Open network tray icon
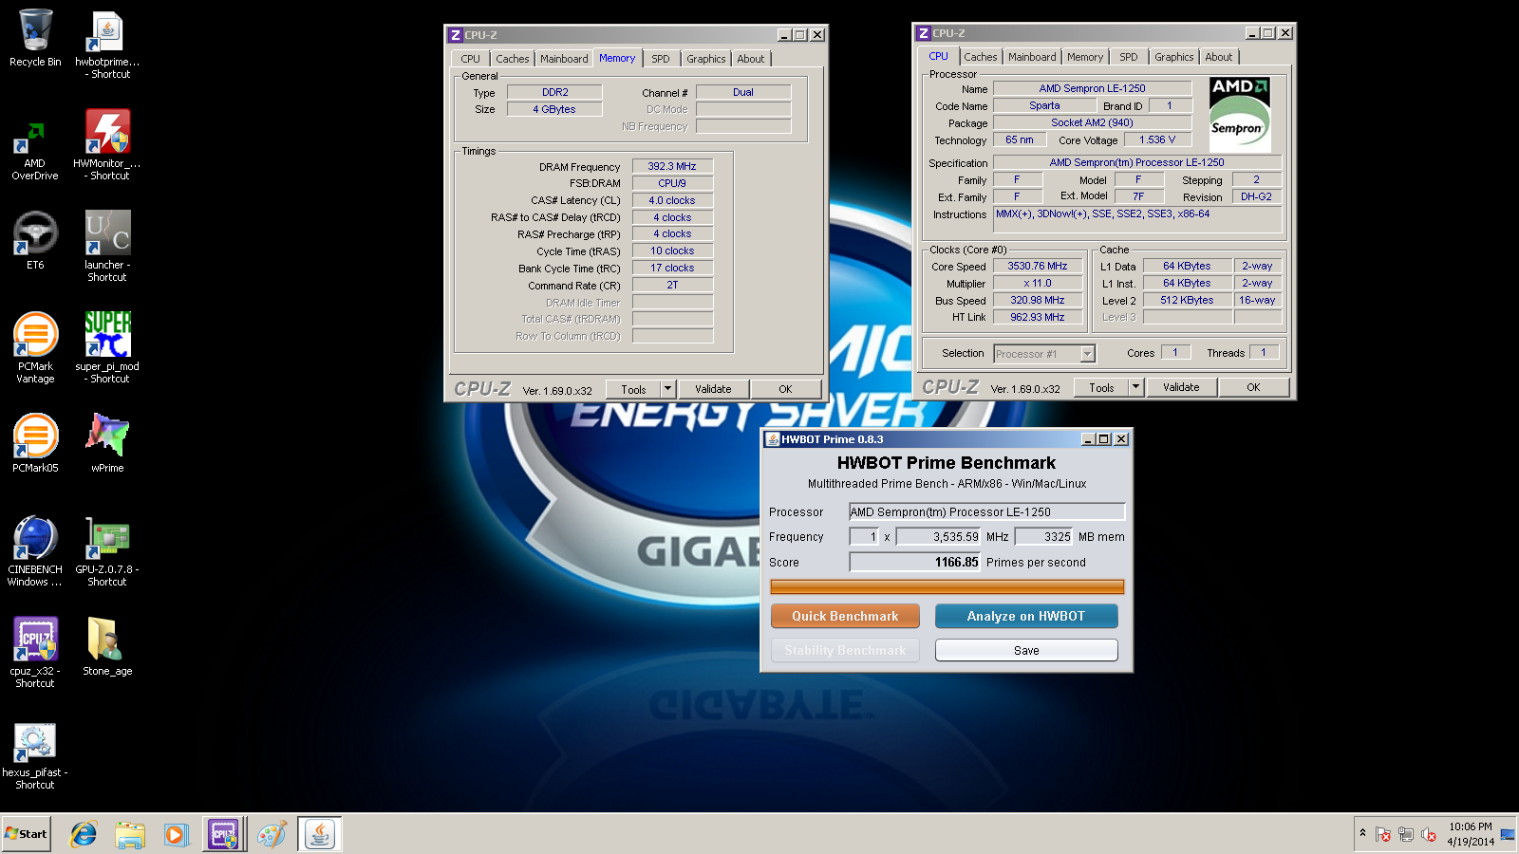1519x854 pixels. coord(1405,834)
